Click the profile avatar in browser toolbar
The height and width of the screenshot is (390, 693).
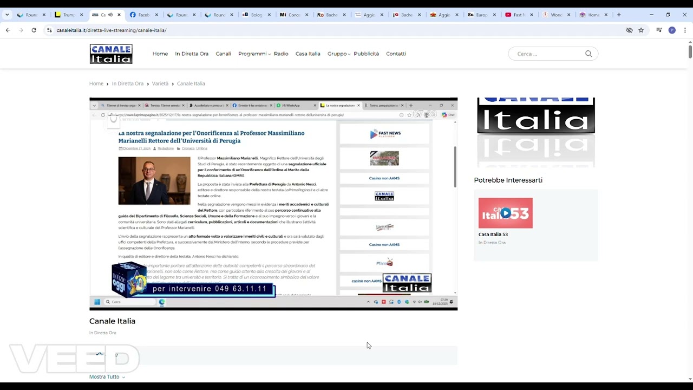tap(672, 30)
